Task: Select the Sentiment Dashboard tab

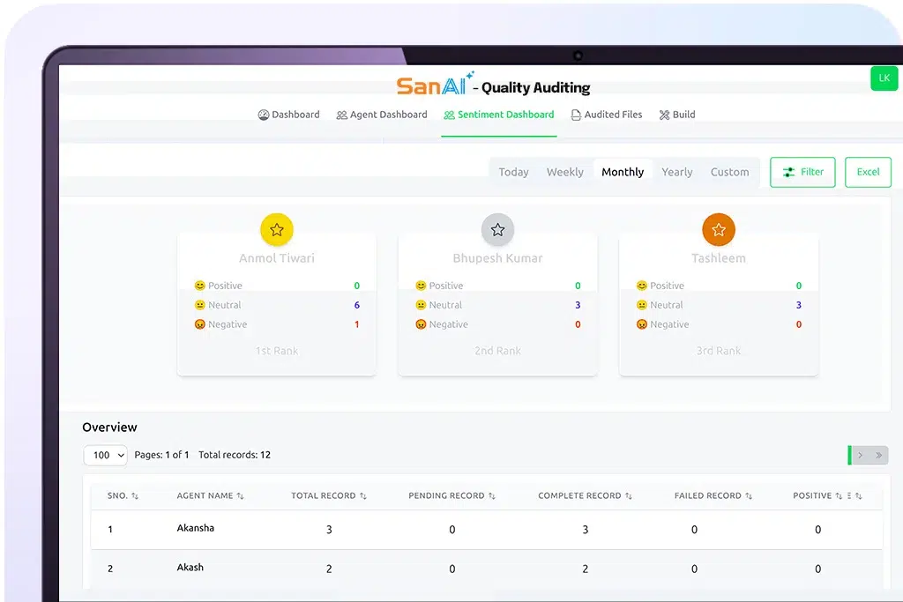Action: (499, 115)
